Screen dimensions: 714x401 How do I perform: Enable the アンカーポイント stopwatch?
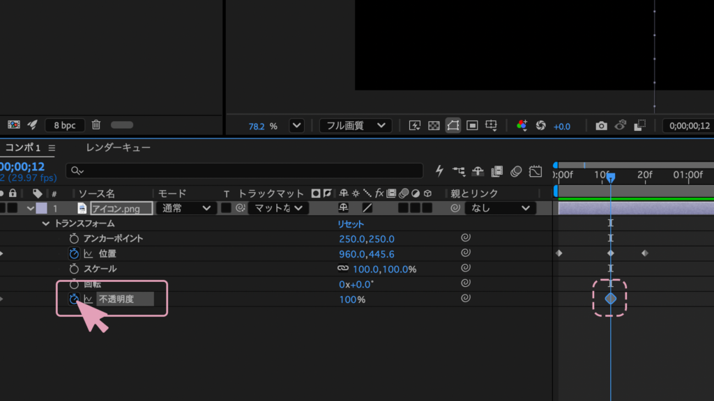pos(74,239)
